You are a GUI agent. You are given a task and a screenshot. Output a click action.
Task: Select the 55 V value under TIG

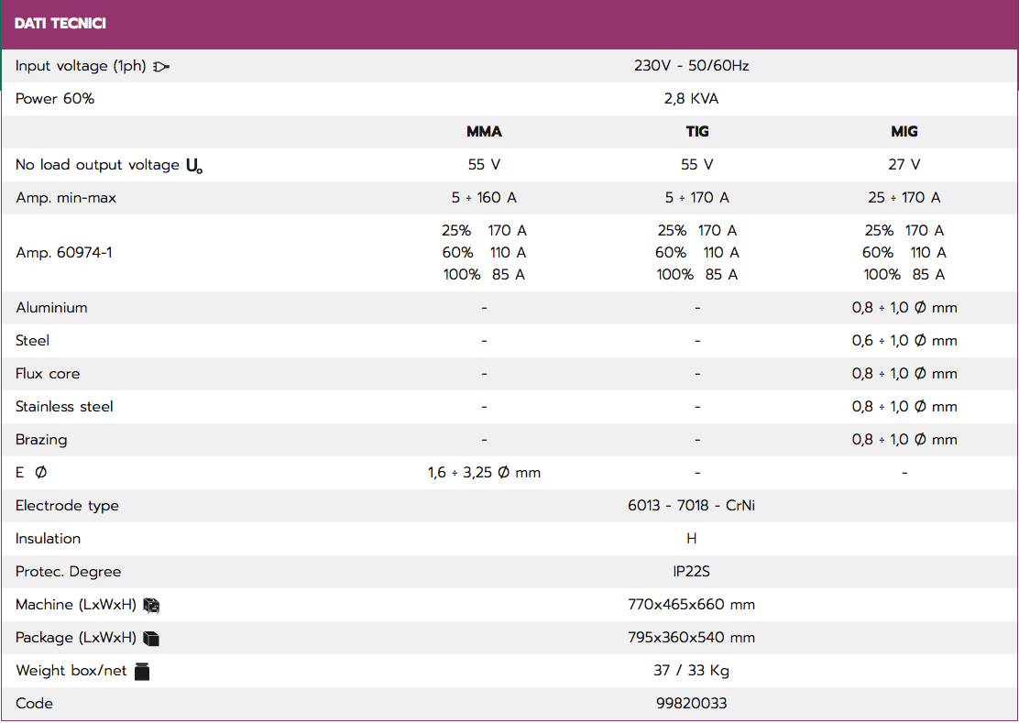697,164
